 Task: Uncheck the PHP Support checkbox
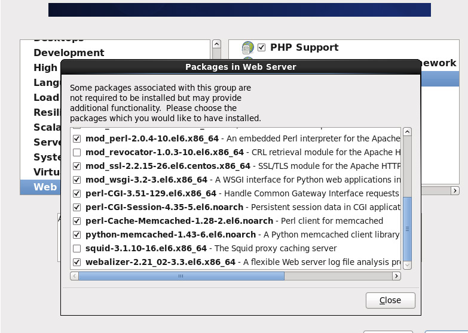coord(261,47)
